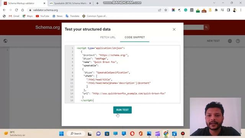Open Task View on the taskbar
The height and width of the screenshot is (138, 245).
click(90, 134)
